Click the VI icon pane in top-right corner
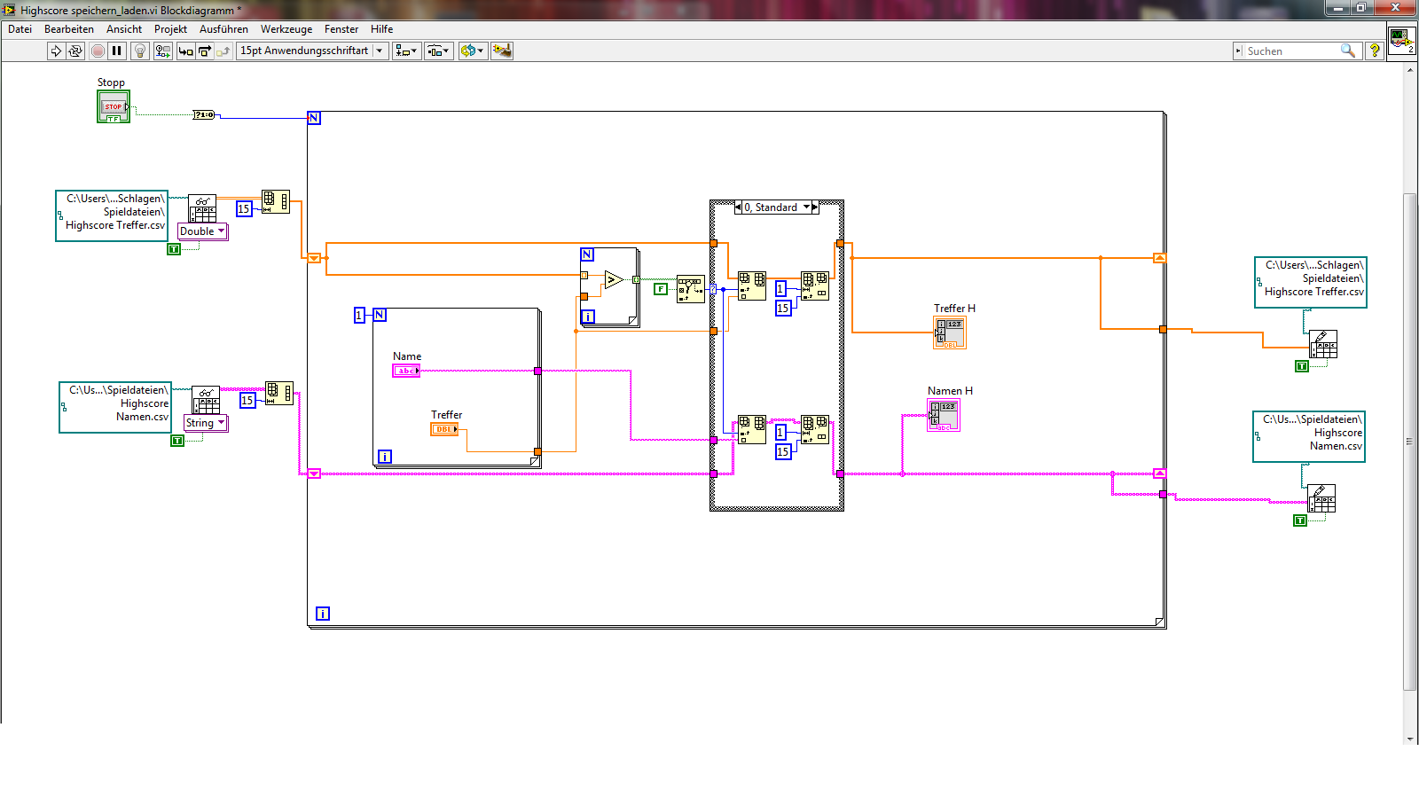The height and width of the screenshot is (798, 1419). pos(1401,41)
